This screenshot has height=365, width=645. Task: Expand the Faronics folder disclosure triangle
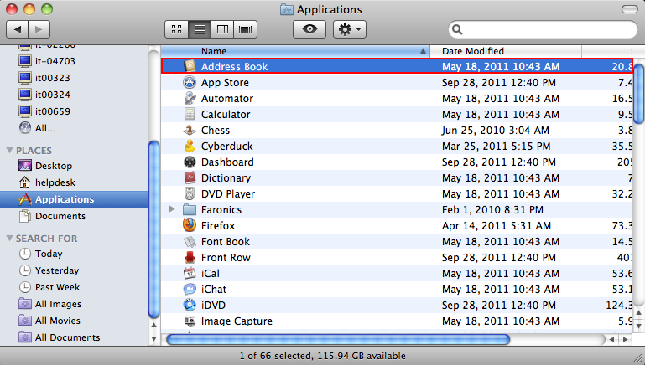pyautogui.click(x=172, y=209)
